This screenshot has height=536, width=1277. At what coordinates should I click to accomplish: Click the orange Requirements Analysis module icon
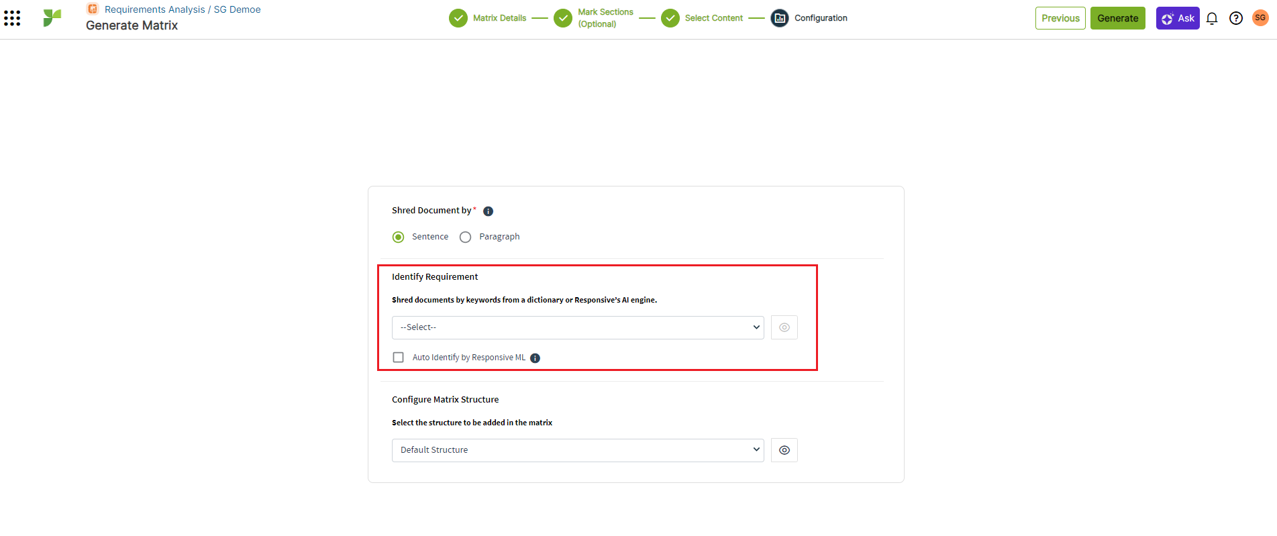click(x=93, y=9)
